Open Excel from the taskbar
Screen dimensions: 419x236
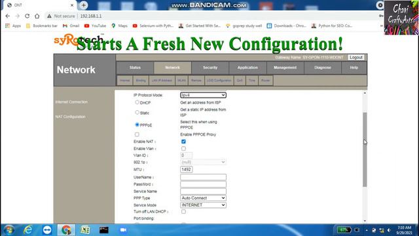(85, 230)
